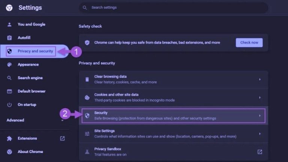The image size is (288, 162).
Task: Click the On startup power icon
Action: pyautogui.click(x=10, y=105)
